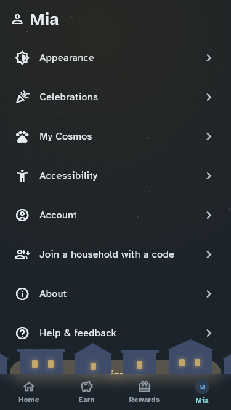Screen dimensions: 231x410
Task: Click the My Cosmos paw icon
Action: [22, 136]
